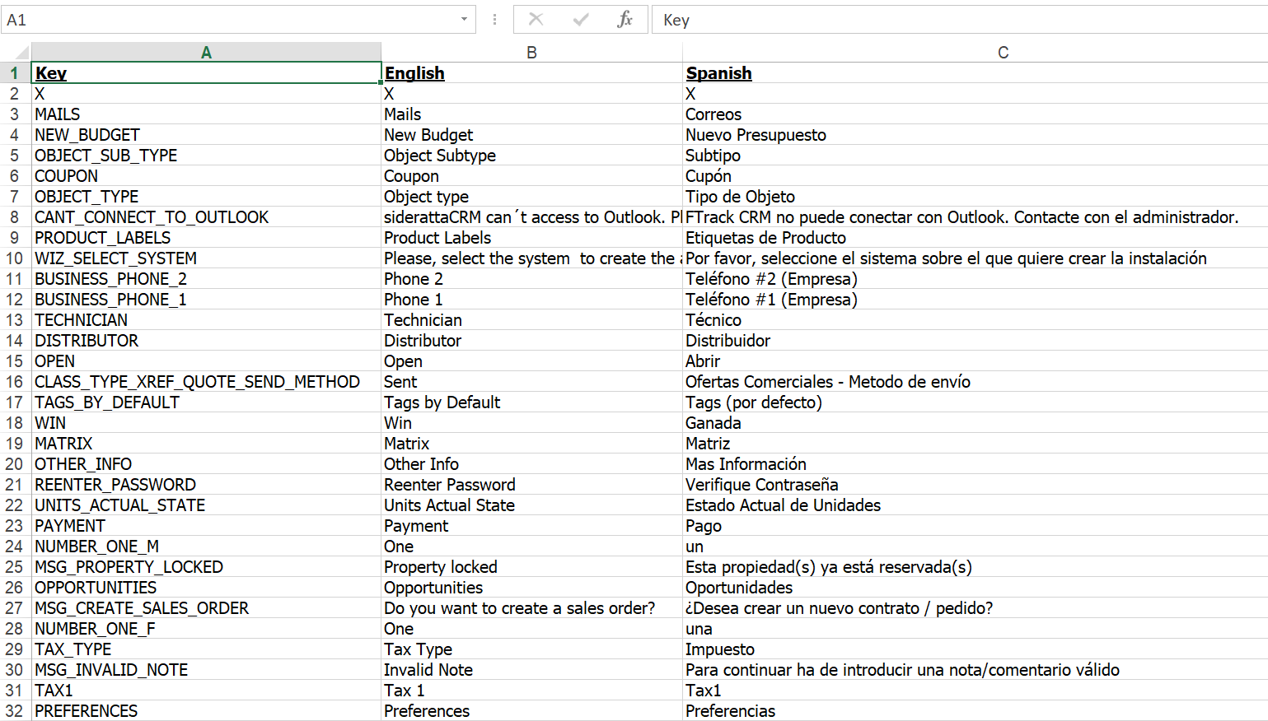Click the English cell Property locked
The width and height of the screenshot is (1268, 721).
[x=531, y=567]
